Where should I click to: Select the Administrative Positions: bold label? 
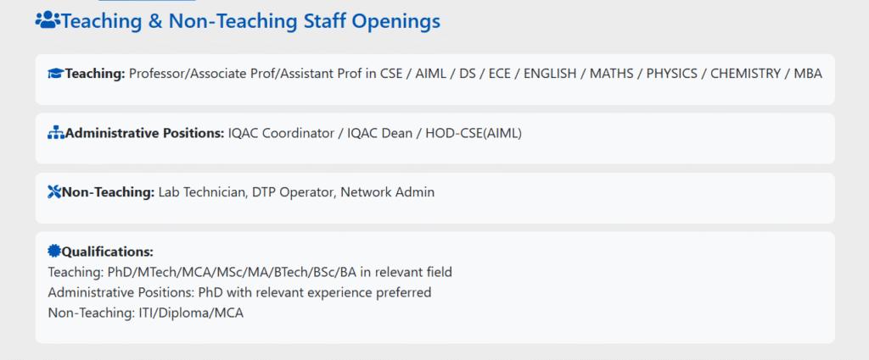[x=144, y=133]
